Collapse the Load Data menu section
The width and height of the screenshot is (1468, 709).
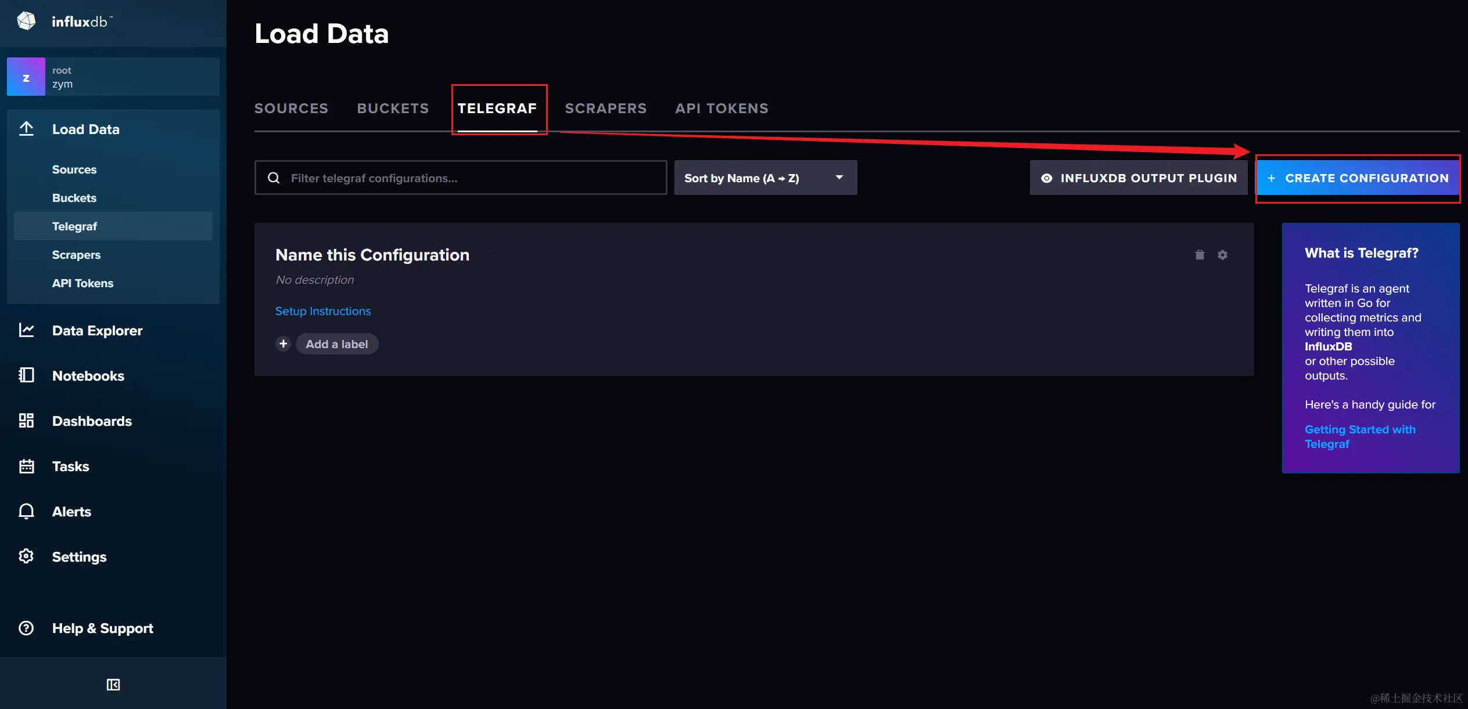click(x=85, y=129)
